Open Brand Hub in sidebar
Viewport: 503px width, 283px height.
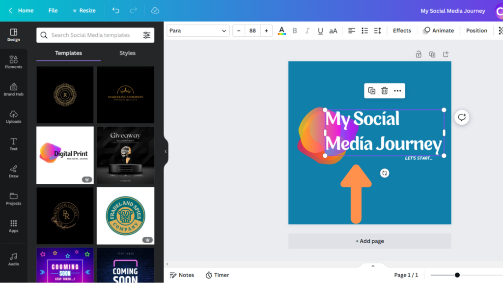(13, 89)
